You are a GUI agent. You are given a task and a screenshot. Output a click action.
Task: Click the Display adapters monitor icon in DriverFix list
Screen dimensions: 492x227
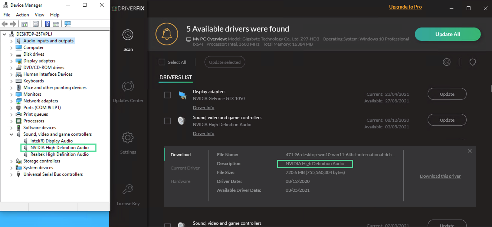182,95
